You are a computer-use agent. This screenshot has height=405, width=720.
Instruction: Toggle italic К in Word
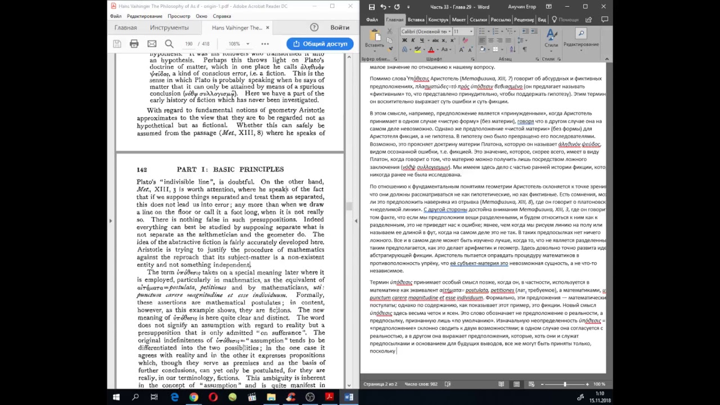coord(413,40)
